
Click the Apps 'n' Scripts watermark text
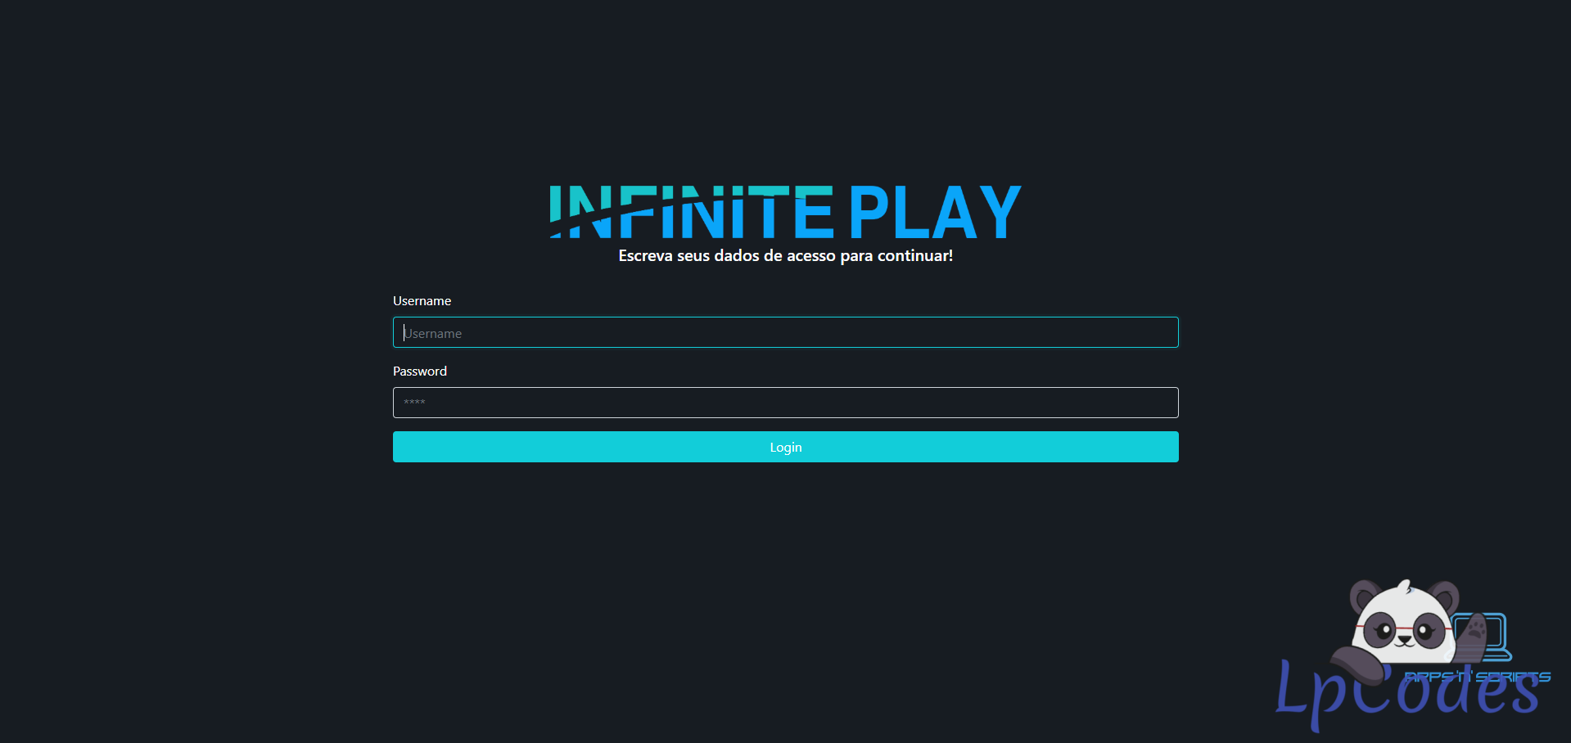click(1478, 677)
